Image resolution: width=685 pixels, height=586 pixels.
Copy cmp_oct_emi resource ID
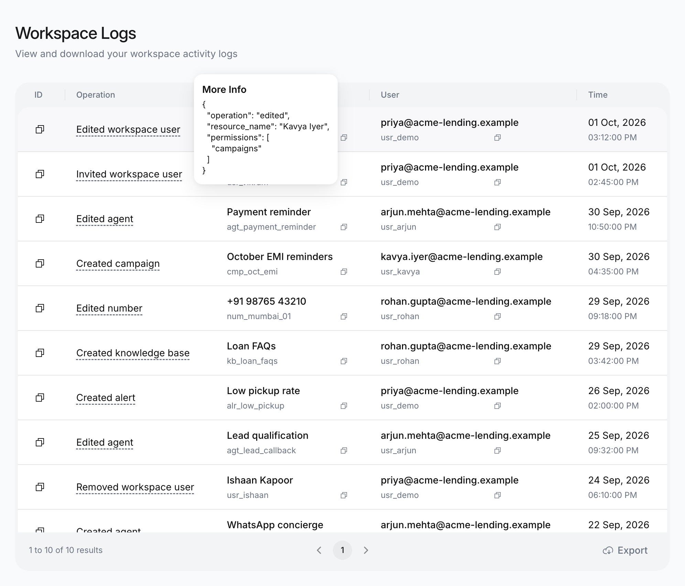344,272
